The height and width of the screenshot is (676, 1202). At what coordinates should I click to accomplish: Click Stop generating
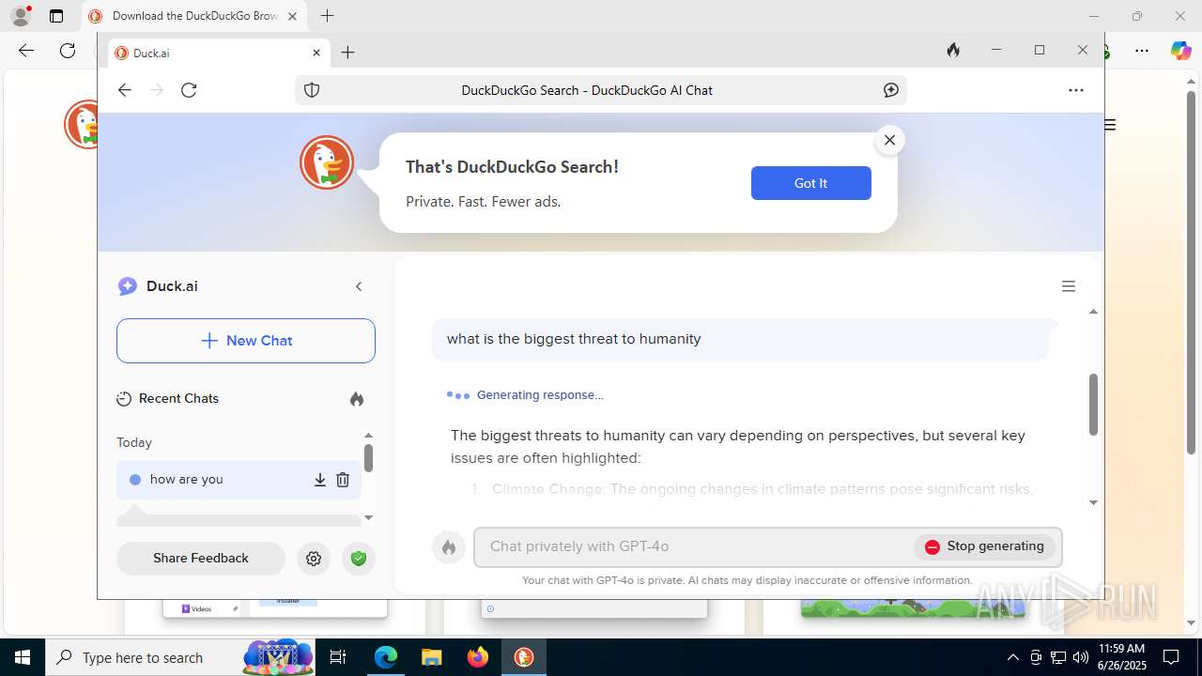point(984,546)
